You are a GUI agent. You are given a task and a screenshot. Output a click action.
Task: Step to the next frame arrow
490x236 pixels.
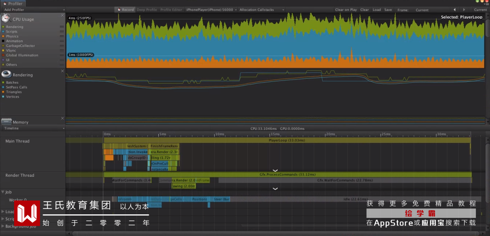pyautogui.click(x=464, y=9)
